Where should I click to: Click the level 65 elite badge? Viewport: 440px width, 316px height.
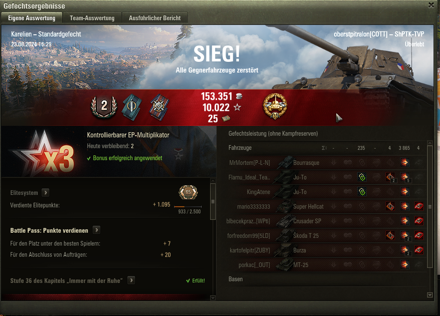pyautogui.click(x=188, y=192)
